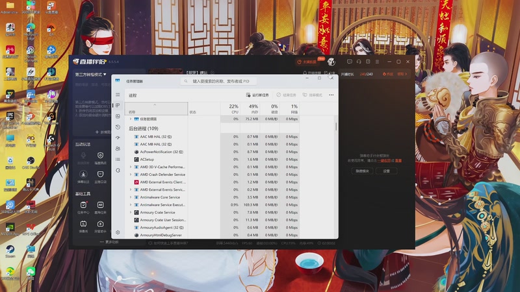520x292 pixels.
Task: Open App history icon in Task Manager sidebar
Action: point(118,127)
